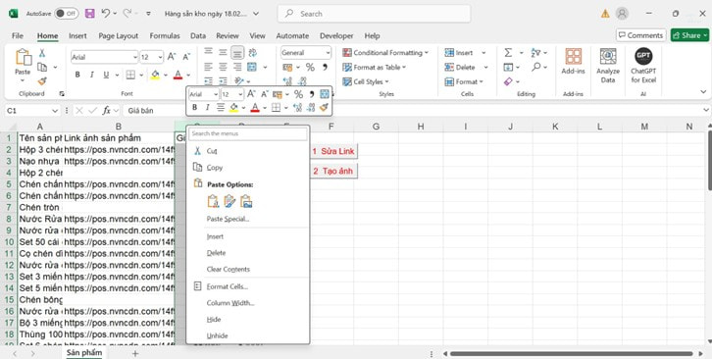Image resolution: width=712 pixels, height=359 pixels.
Task: Click the Comments button
Action: [640, 35]
